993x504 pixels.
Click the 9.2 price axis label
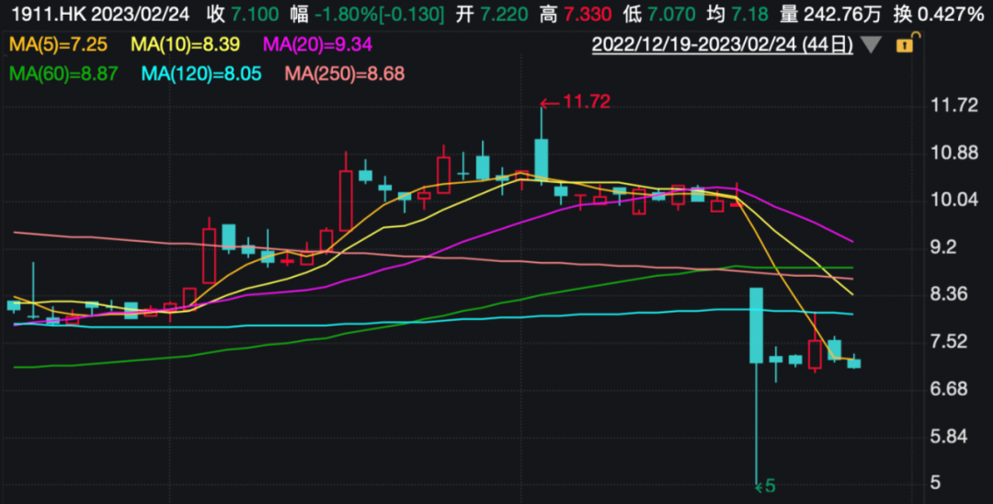943,246
